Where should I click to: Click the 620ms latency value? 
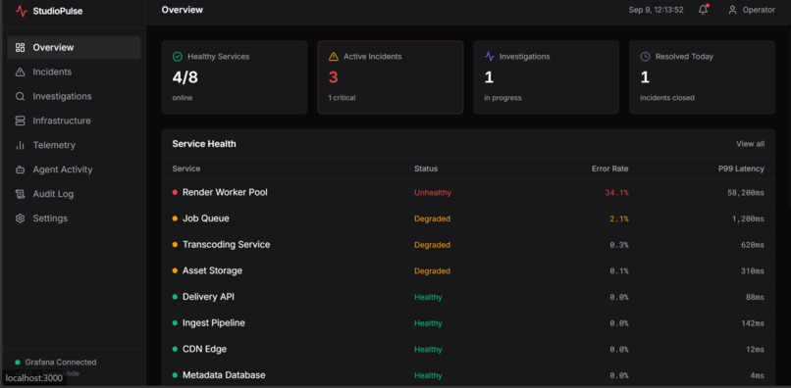(x=753, y=245)
